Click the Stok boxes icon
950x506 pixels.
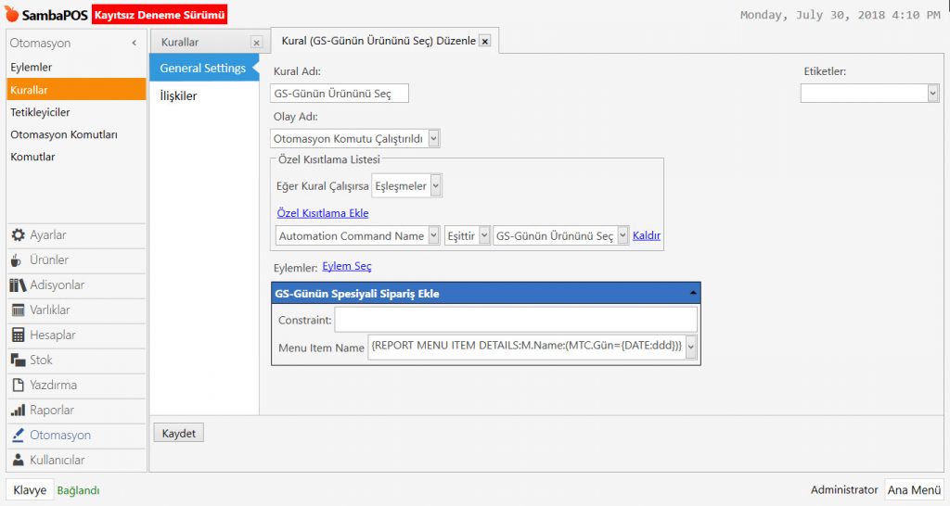[18, 361]
